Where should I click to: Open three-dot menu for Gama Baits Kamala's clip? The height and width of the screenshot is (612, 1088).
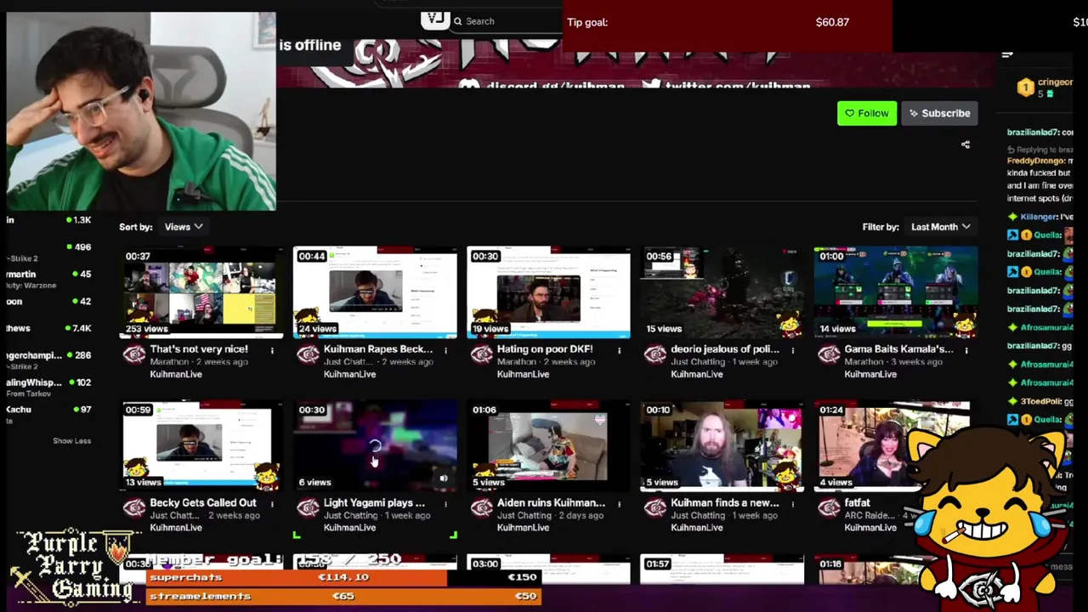click(x=966, y=349)
